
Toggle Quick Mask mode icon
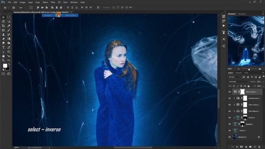tap(3, 74)
